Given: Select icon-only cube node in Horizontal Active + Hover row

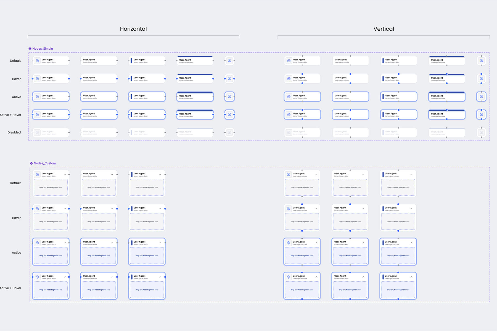Looking at the screenshot, I should pos(229,114).
